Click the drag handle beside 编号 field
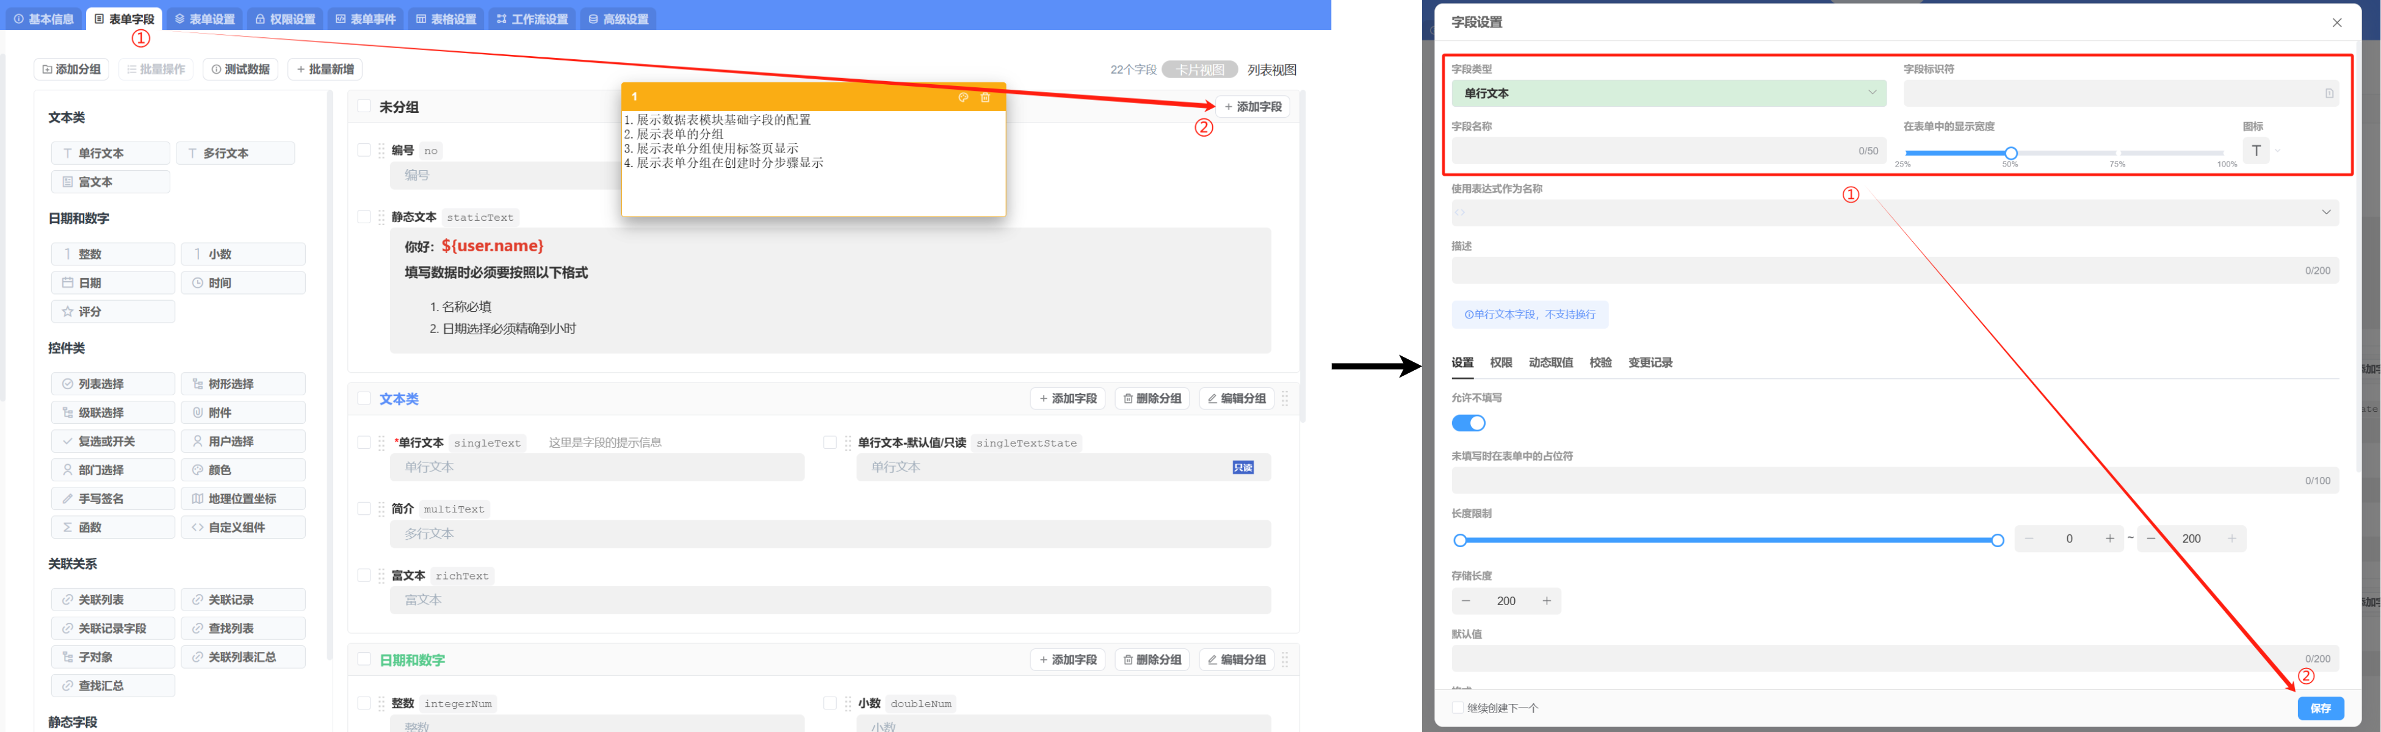Screen dimensions: 2381x732 (381, 151)
